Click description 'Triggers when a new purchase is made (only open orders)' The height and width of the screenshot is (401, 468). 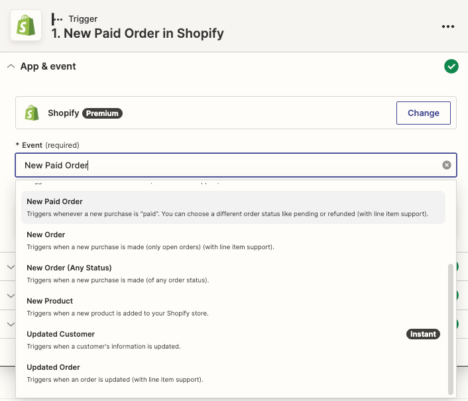[x=150, y=247]
